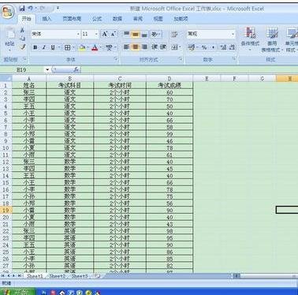Expand the Name Box dropdown arrow
298x295 pixels.
(x=47, y=69)
